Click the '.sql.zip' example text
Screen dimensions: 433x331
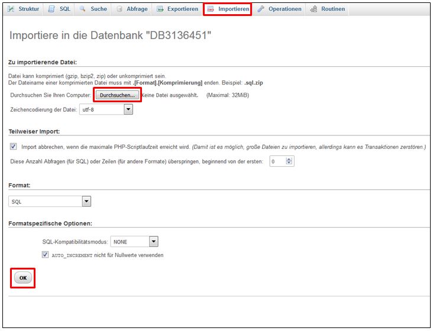tap(254, 83)
